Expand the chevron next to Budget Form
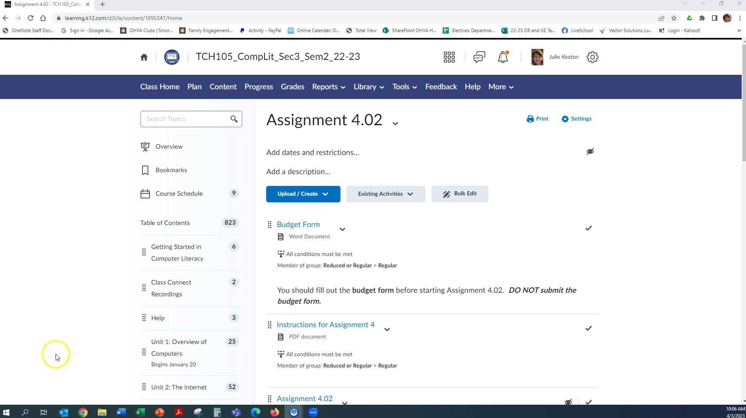Screen dimensions: 746x418 click(x=342, y=229)
